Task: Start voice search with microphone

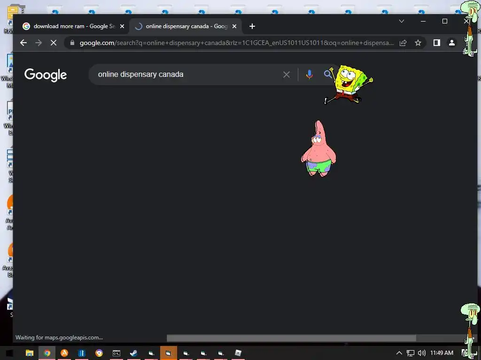Action: (310, 75)
